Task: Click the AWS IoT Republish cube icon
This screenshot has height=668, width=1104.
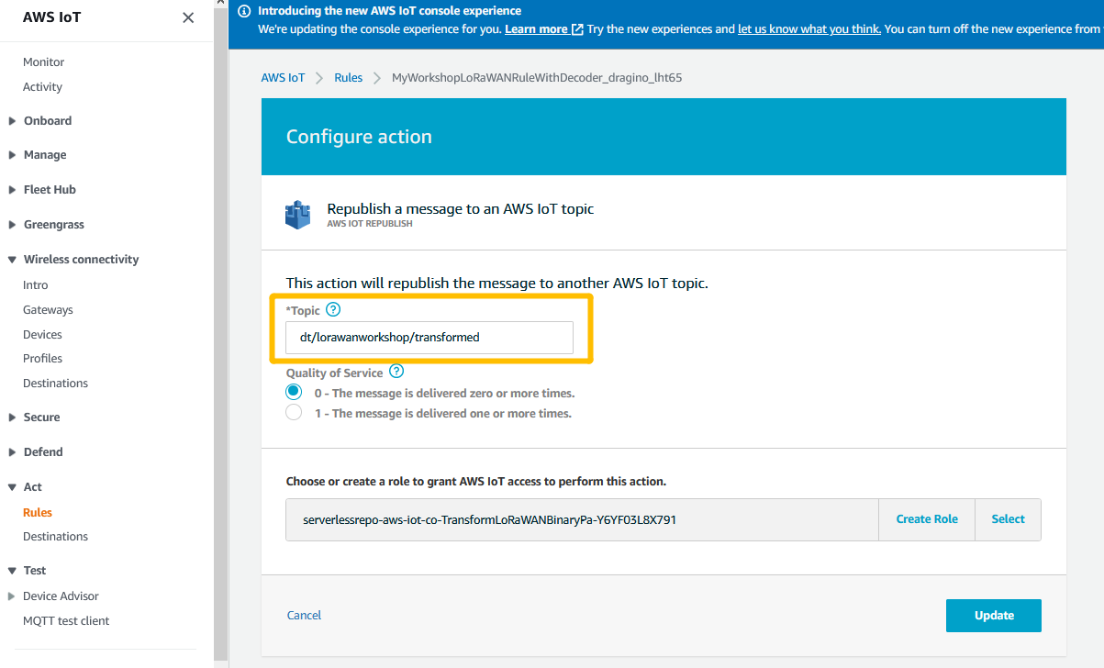Action: point(298,215)
